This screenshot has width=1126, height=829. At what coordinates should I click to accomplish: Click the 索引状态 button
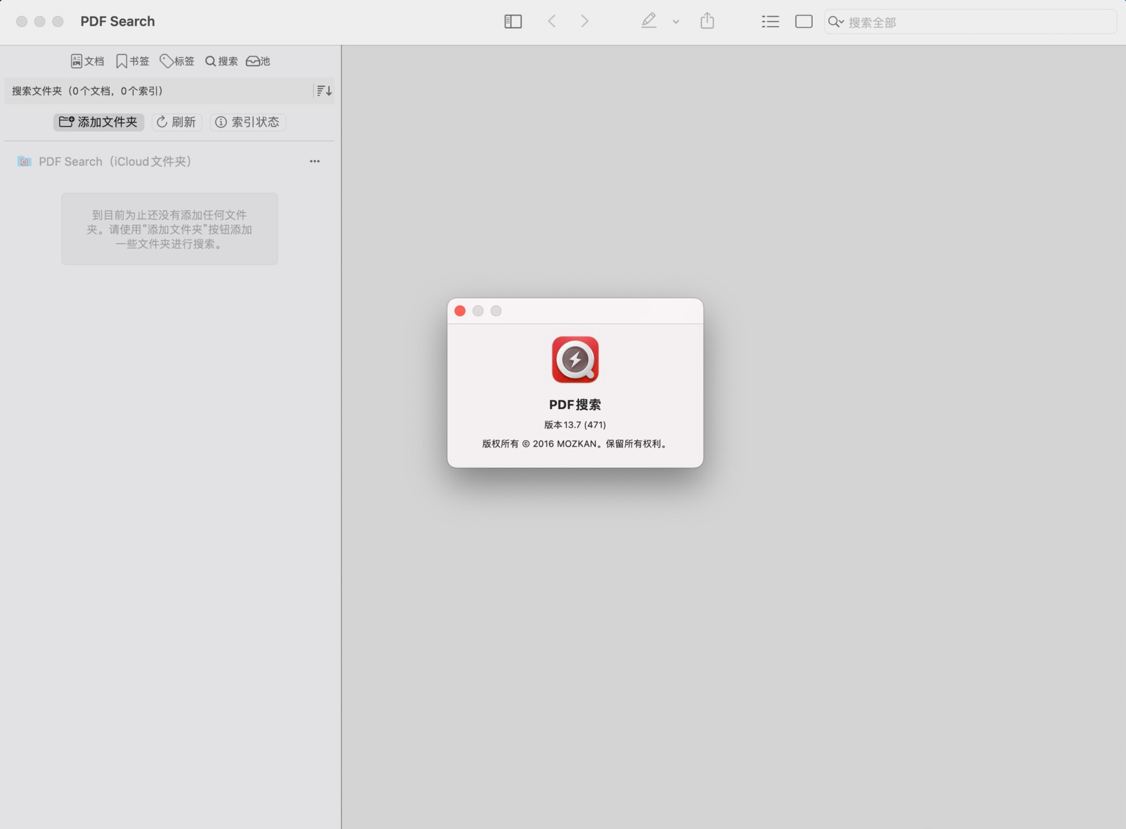247,122
